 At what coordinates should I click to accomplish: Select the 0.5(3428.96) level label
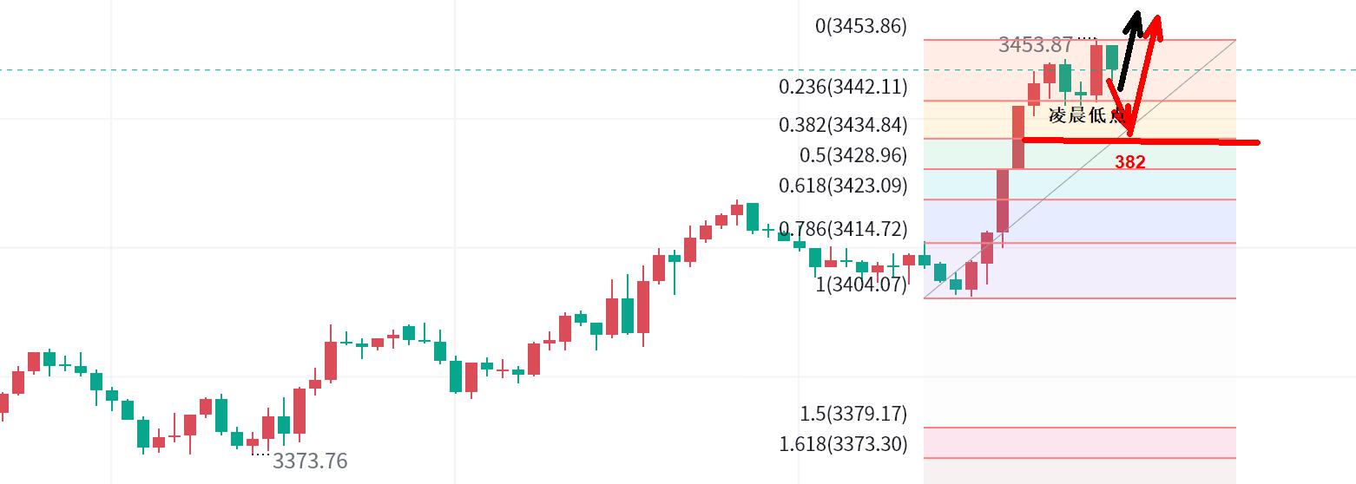853,155
